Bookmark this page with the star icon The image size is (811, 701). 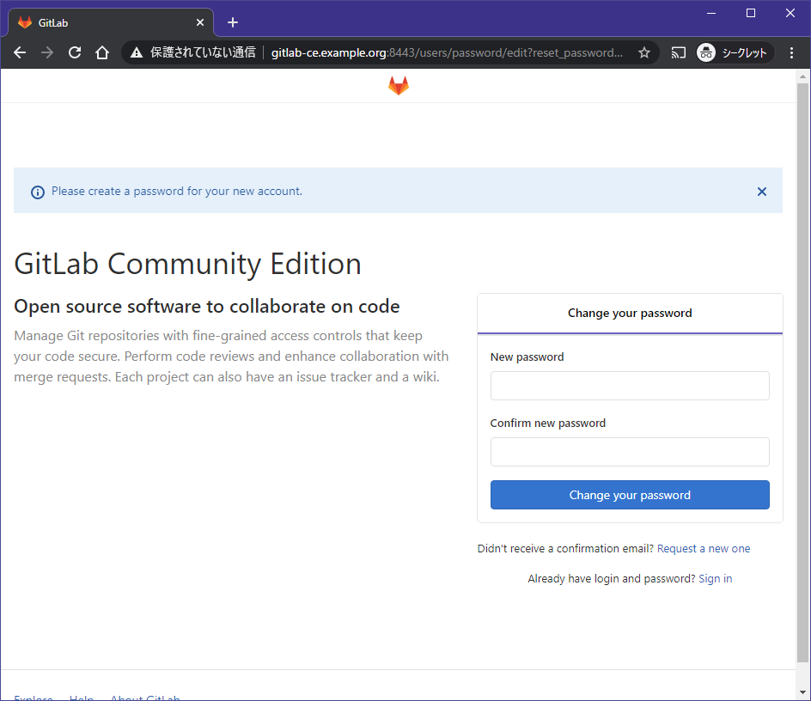644,52
